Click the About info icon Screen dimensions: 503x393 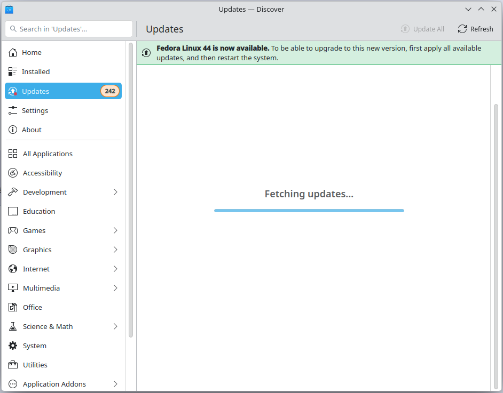[12, 130]
